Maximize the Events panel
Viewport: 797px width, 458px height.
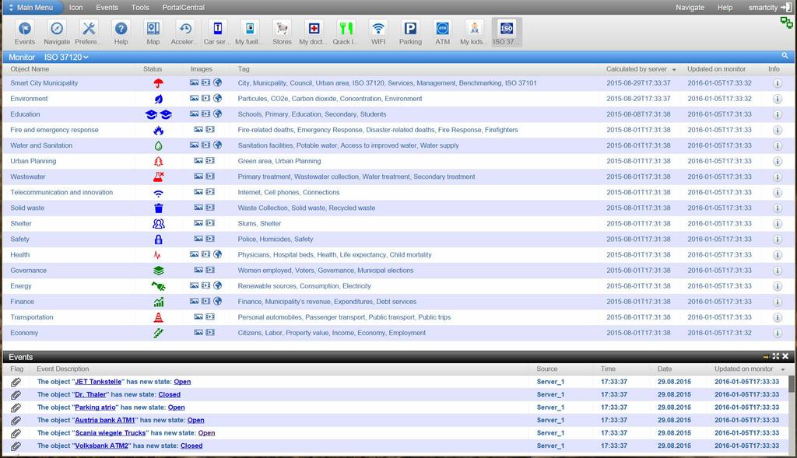click(775, 356)
